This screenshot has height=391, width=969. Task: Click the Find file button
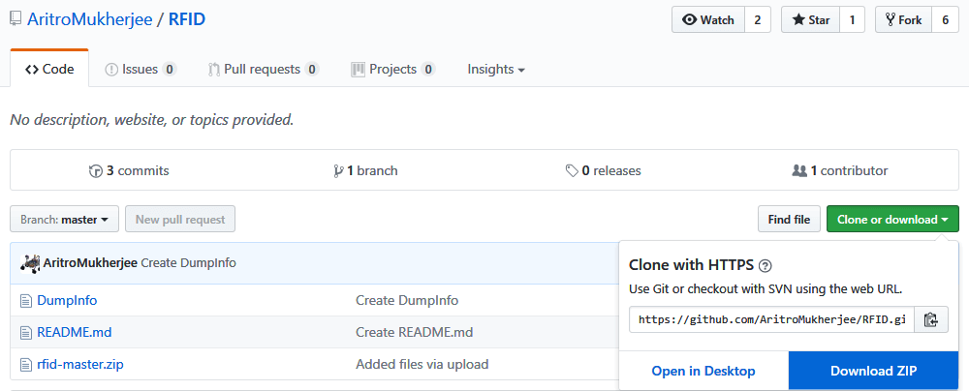(789, 220)
